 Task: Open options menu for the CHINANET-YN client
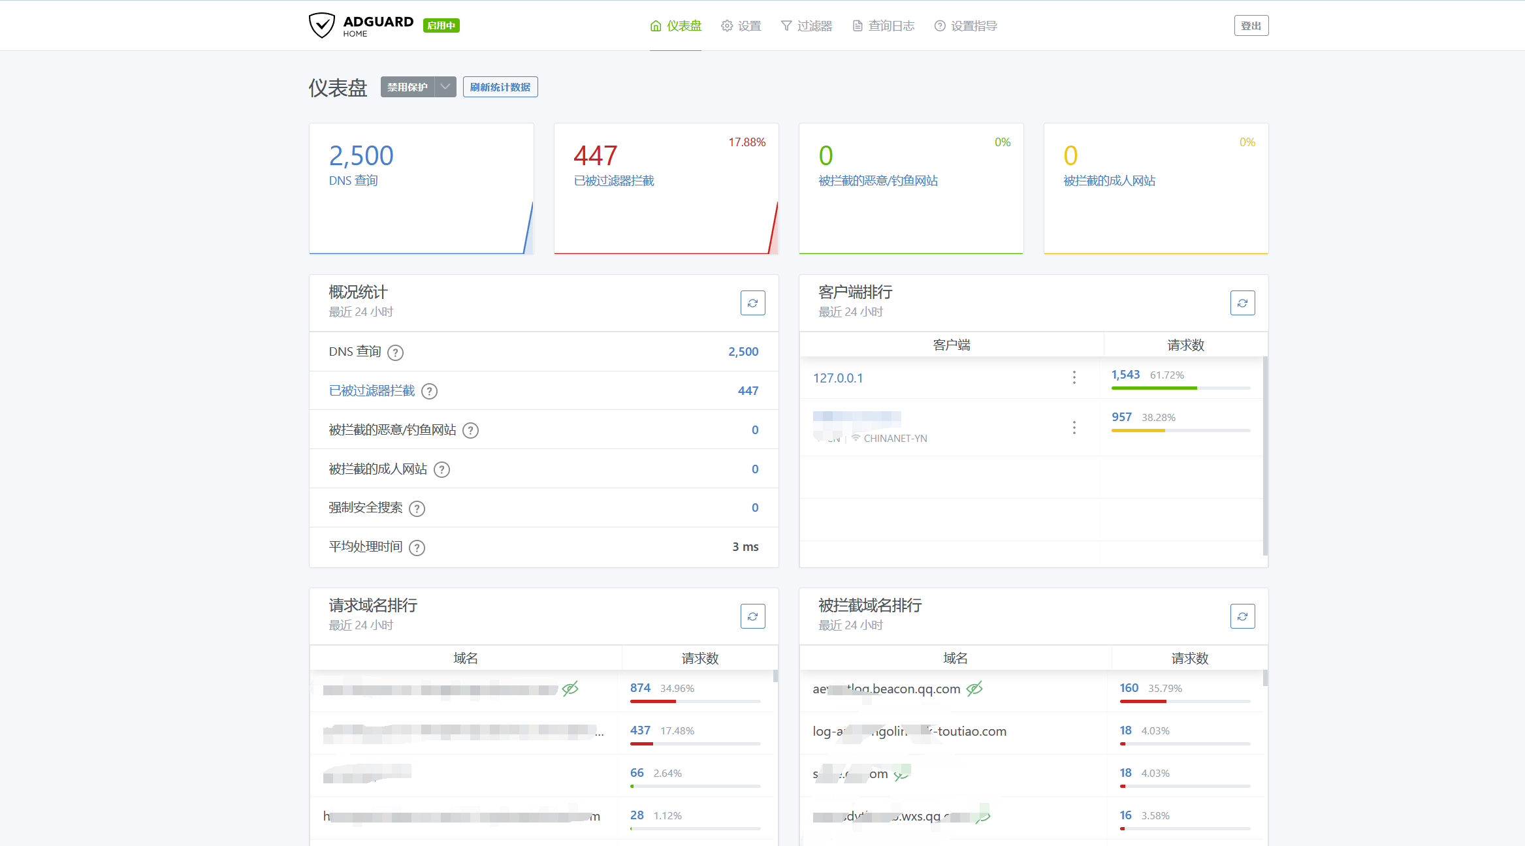click(x=1074, y=428)
